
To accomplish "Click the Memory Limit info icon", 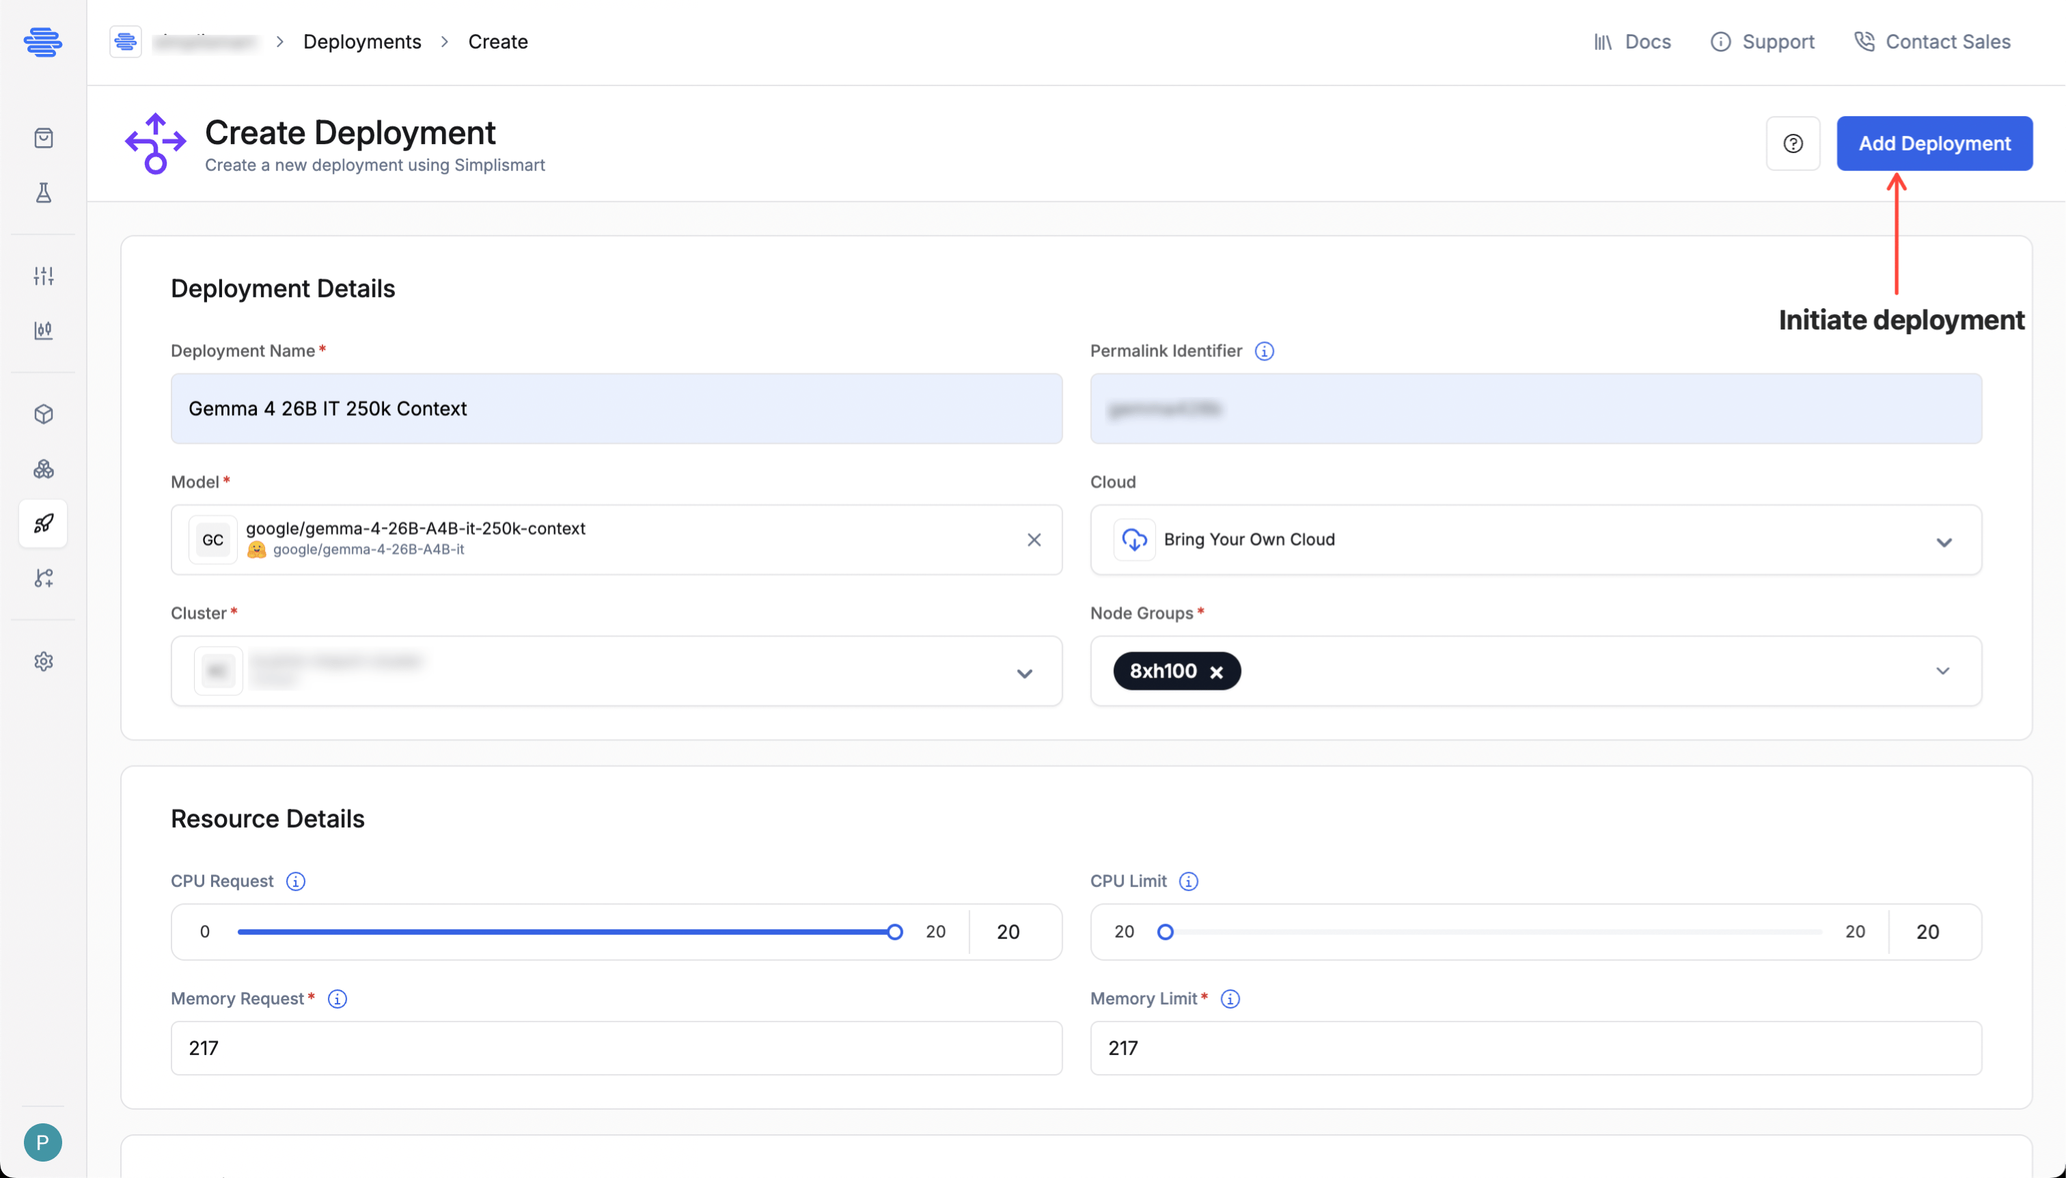I will click(x=1230, y=999).
